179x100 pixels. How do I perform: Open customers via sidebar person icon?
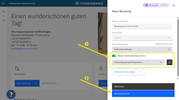tap(3, 16)
